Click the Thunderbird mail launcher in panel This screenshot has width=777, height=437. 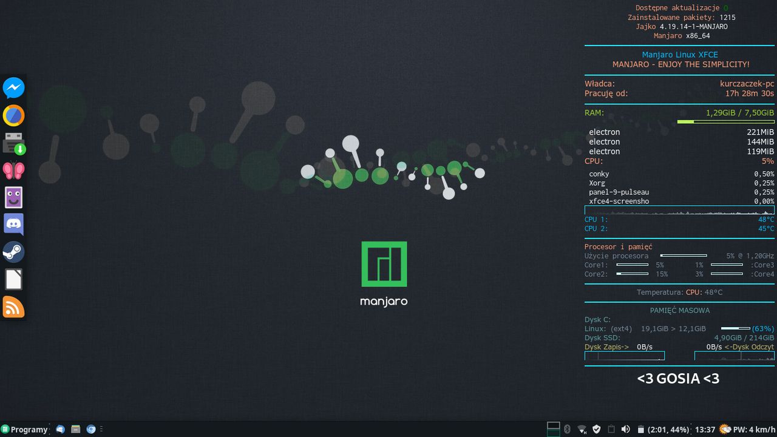(60, 429)
